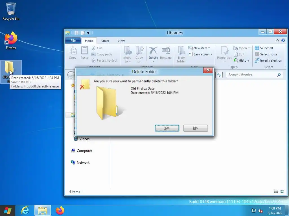The width and height of the screenshot is (289, 216).
Task: Click Edit in the Open group
Action: click(x=239, y=54)
